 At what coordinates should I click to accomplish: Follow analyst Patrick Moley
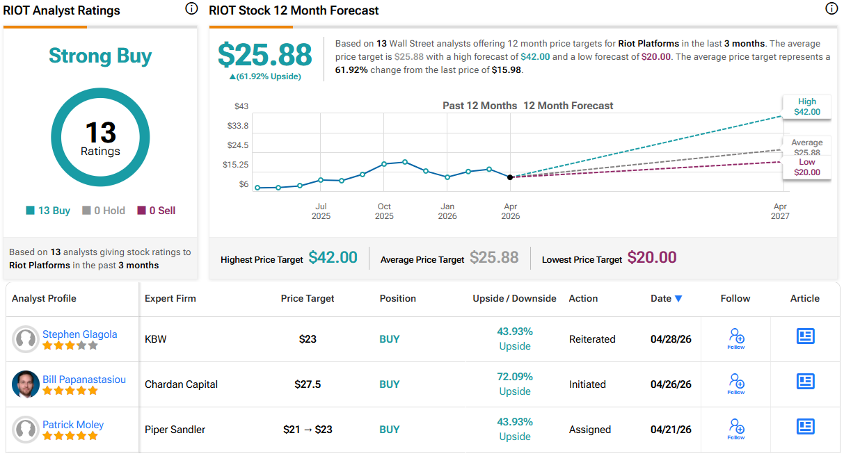coord(736,429)
